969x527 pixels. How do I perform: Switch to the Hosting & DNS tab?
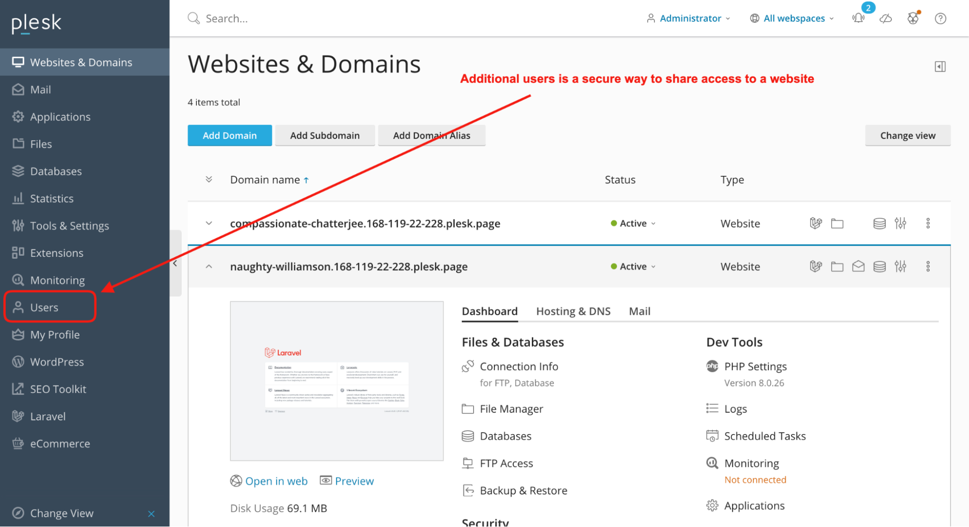pyautogui.click(x=573, y=311)
